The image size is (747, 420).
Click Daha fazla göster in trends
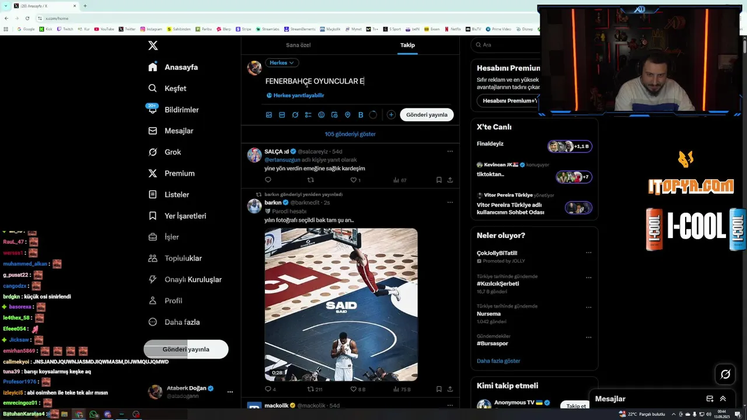pos(498,361)
